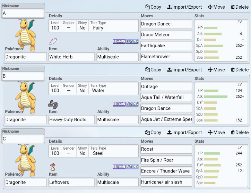Edit nickname field containing C
The width and height of the screenshot is (251, 193).
[x=23, y=139]
